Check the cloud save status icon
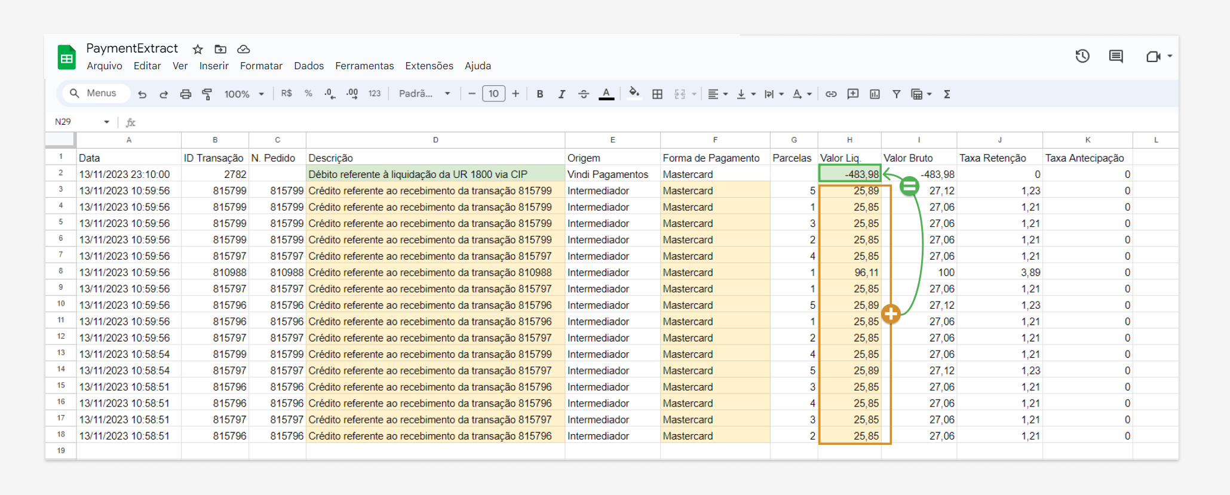The height and width of the screenshot is (495, 1230). click(x=243, y=49)
